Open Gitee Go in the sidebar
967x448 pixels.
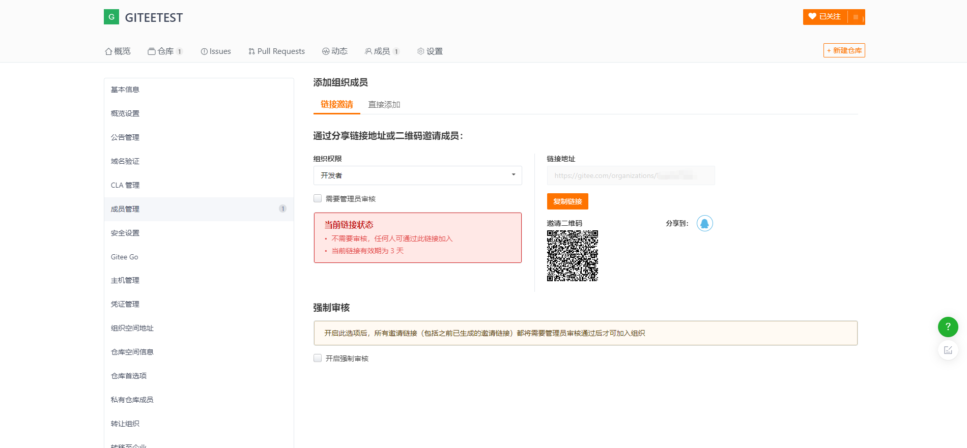coord(199,257)
